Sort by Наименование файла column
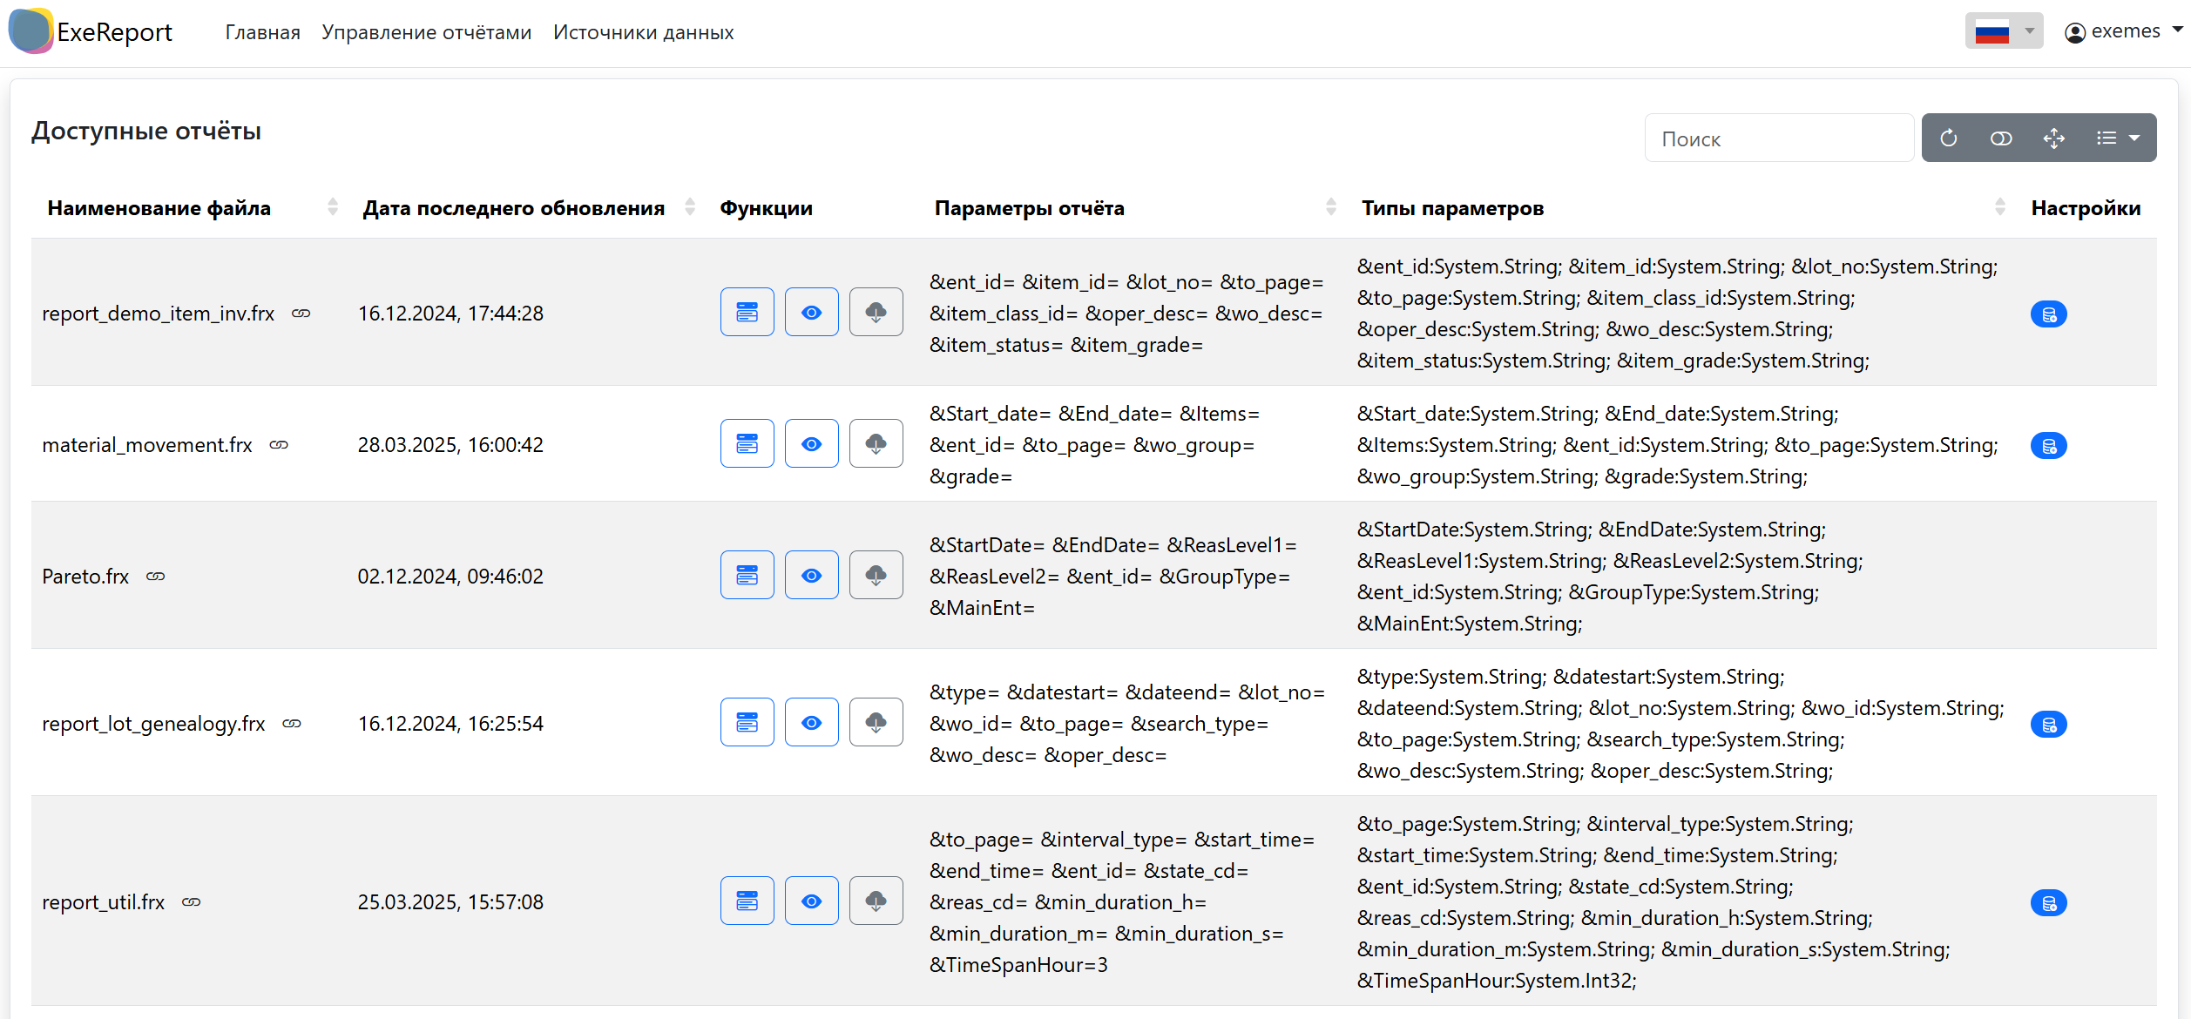Screen dimensions: 2191x1019 159,208
